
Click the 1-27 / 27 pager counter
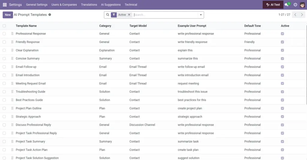click(284, 15)
